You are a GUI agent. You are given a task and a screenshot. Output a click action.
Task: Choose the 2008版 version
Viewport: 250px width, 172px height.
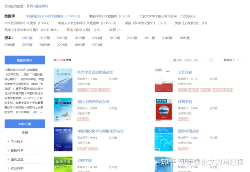click(10, 45)
